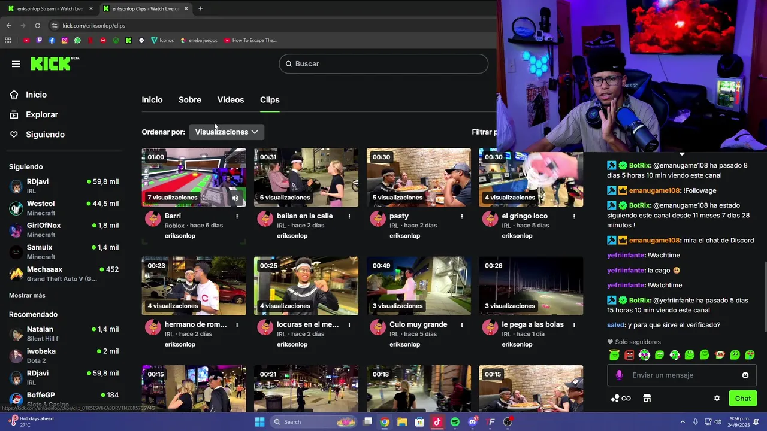
Task: Open the emoji picker in chat
Action: (x=745, y=375)
